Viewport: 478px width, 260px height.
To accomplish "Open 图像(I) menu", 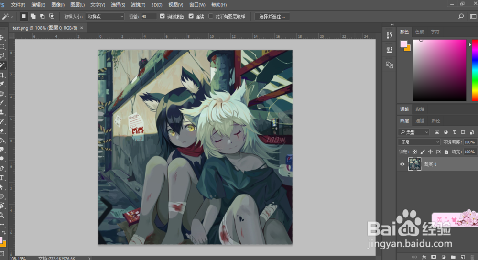I will [x=58, y=5].
